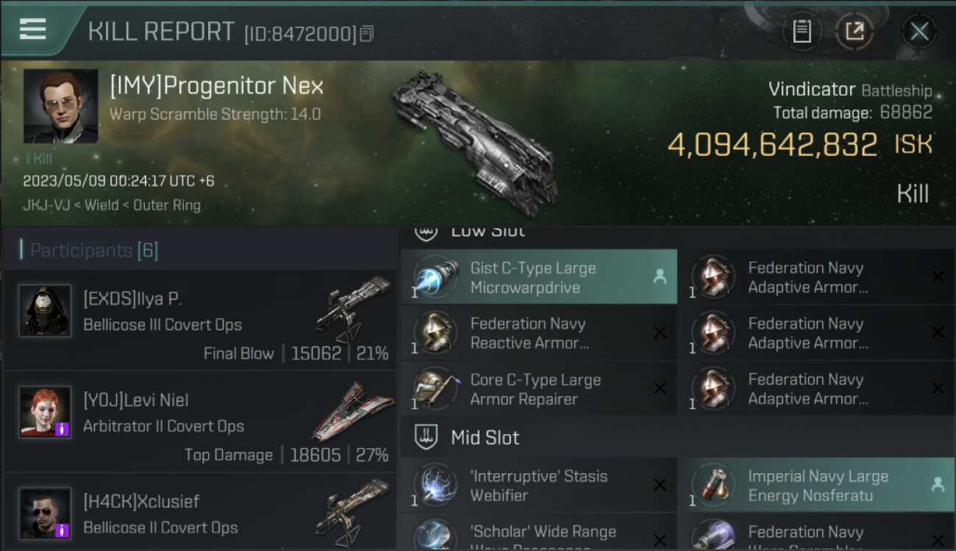Screen dimensions: 956x551
Task: Click Imperial Navy Large Energy Nosferatu icon
Action: tap(713, 485)
